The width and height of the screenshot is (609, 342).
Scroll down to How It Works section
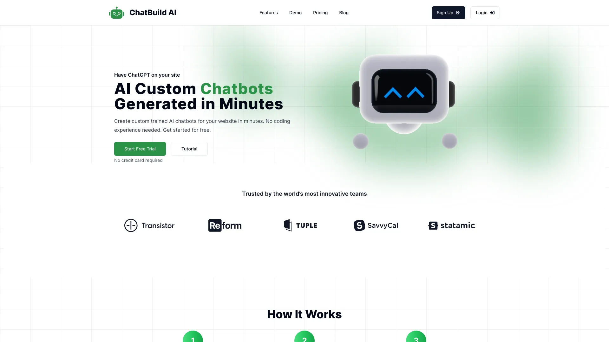[x=304, y=314]
